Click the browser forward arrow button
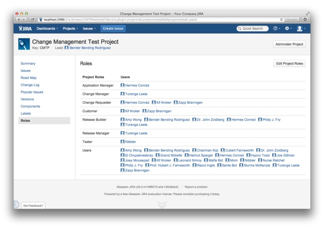 coord(24,20)
